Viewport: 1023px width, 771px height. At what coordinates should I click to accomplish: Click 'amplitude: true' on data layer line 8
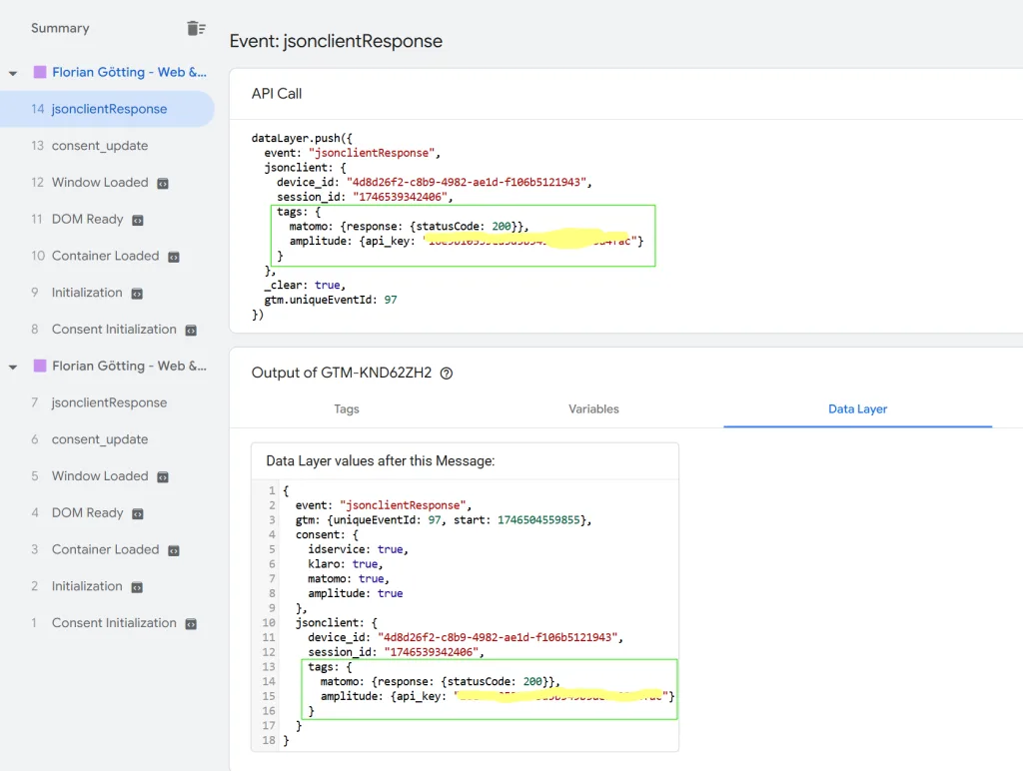coord(355,593)
